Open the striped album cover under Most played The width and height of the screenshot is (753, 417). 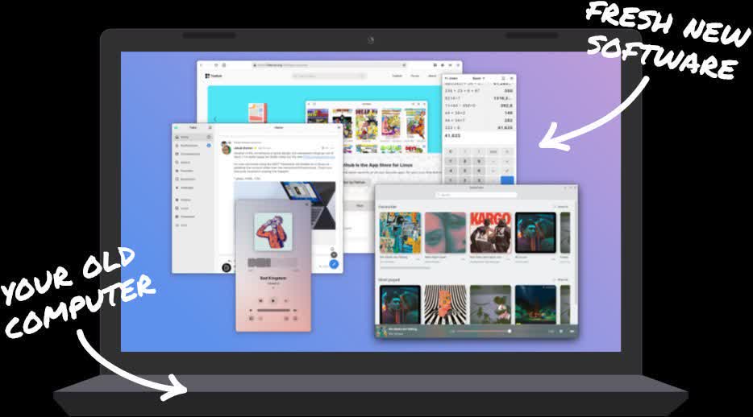(x=444, y=305)
